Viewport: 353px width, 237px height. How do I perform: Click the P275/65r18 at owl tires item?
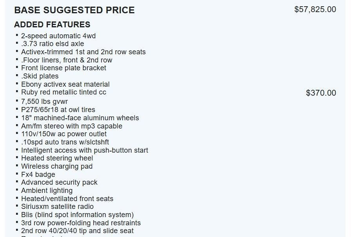[x=58, y=110]
